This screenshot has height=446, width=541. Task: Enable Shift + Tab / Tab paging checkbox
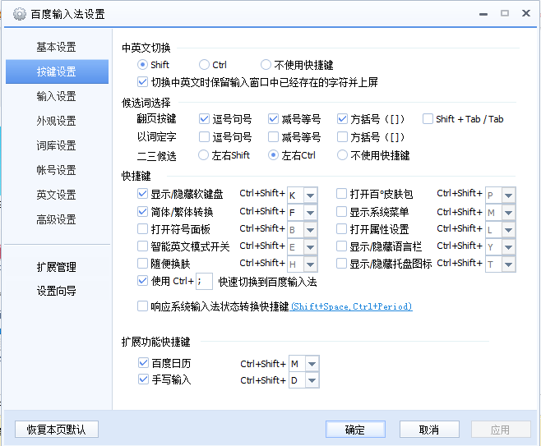[x=428, y=119]
